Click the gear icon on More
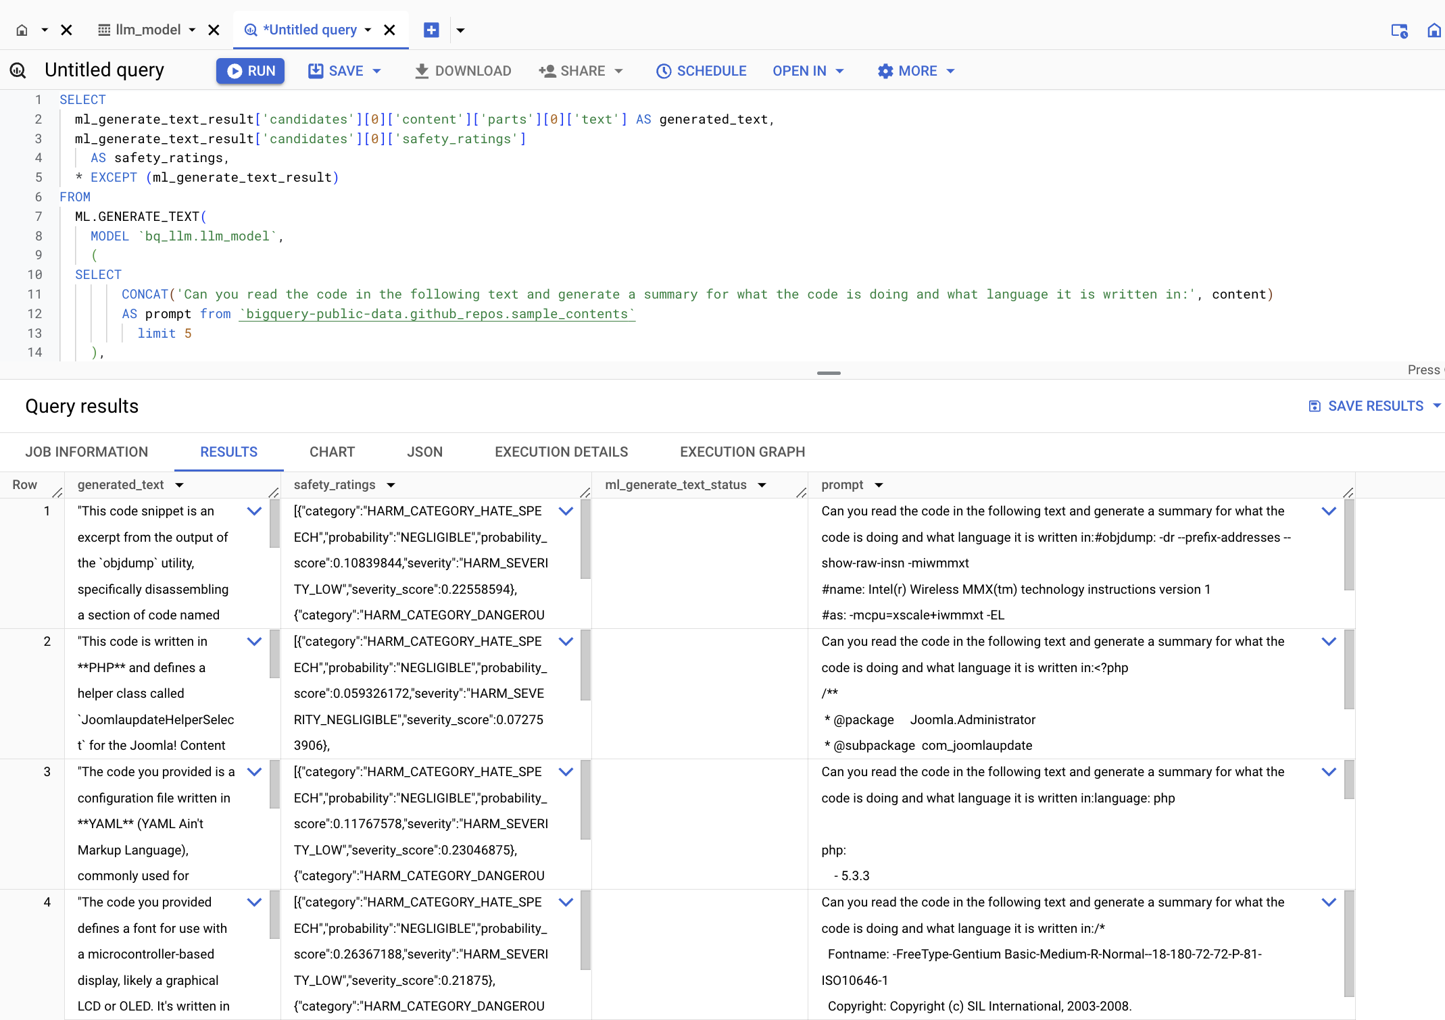The height and width of the screenshot is (1020, 1445). (885, 71)
